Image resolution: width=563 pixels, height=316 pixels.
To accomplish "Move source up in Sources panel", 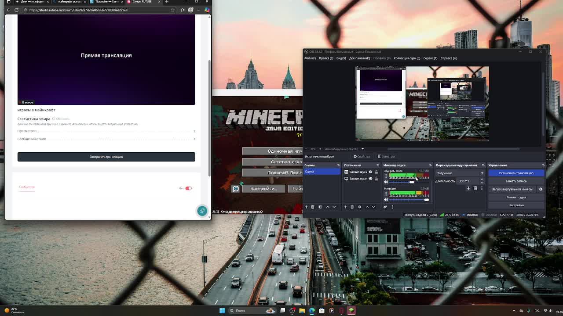I will (x=367, y=207).
